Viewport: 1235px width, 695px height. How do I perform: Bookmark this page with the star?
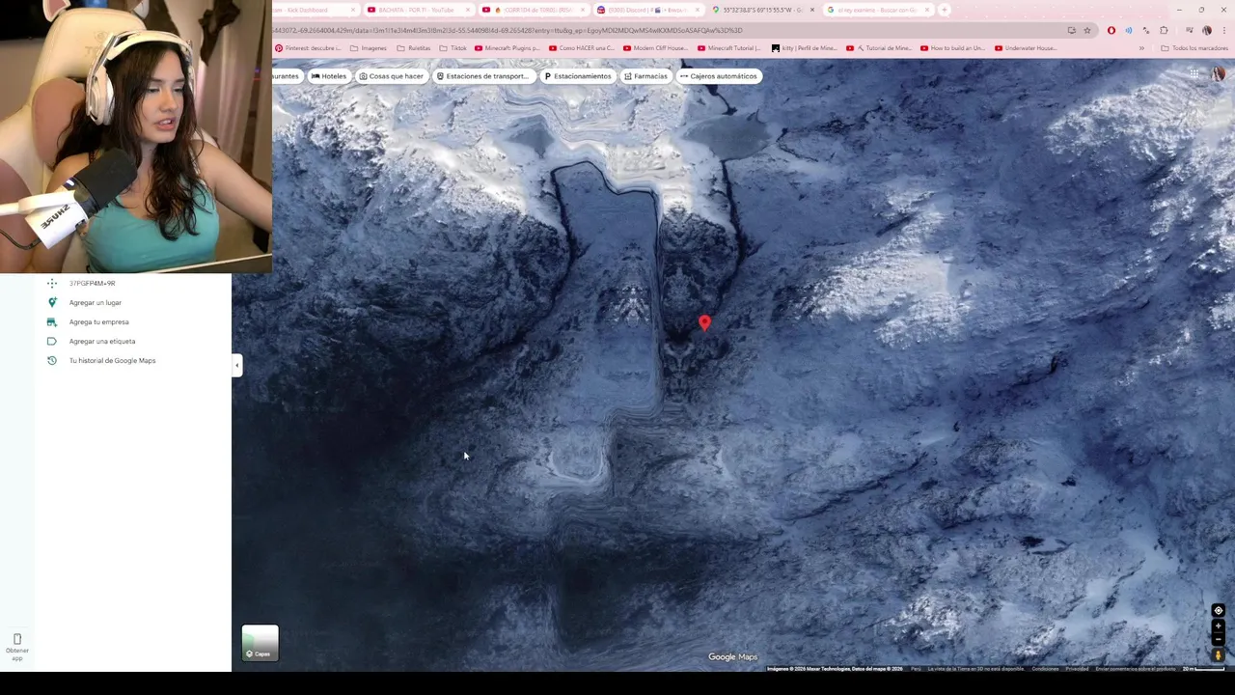click(x=1087, y=30)
